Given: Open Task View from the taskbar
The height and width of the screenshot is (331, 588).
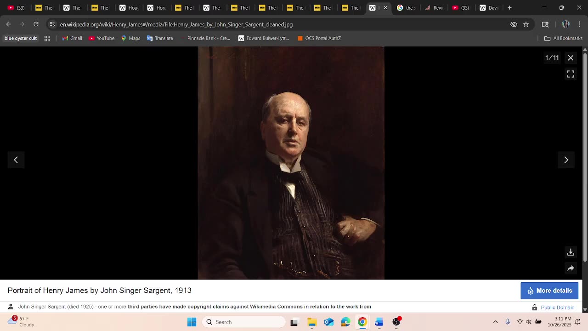Looking at the screenshot, I should pos(294,322).
